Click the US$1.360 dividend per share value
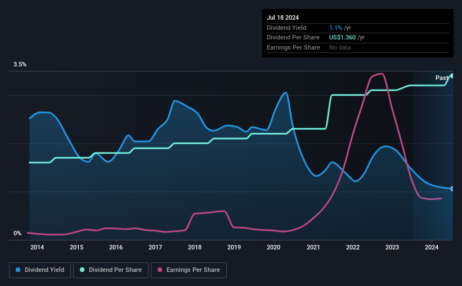Image resolution: width=462 pixels, height=286 pixels. point(342,38)
